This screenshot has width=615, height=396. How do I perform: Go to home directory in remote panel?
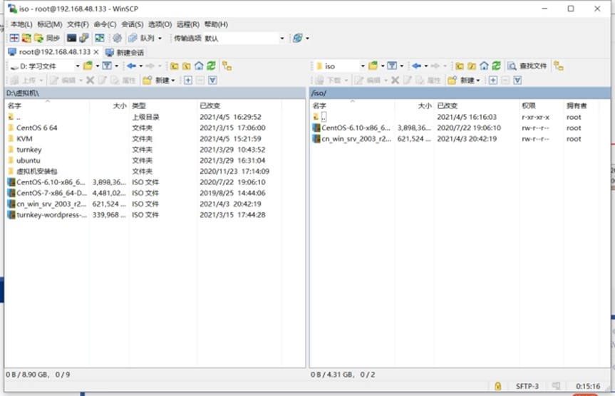point(484,66)
